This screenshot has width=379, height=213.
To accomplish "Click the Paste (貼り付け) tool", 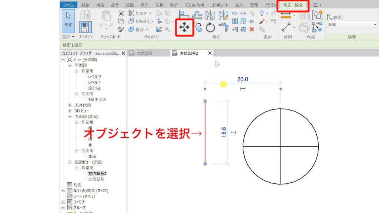I will pyautogui.click(x=107, y=22).
